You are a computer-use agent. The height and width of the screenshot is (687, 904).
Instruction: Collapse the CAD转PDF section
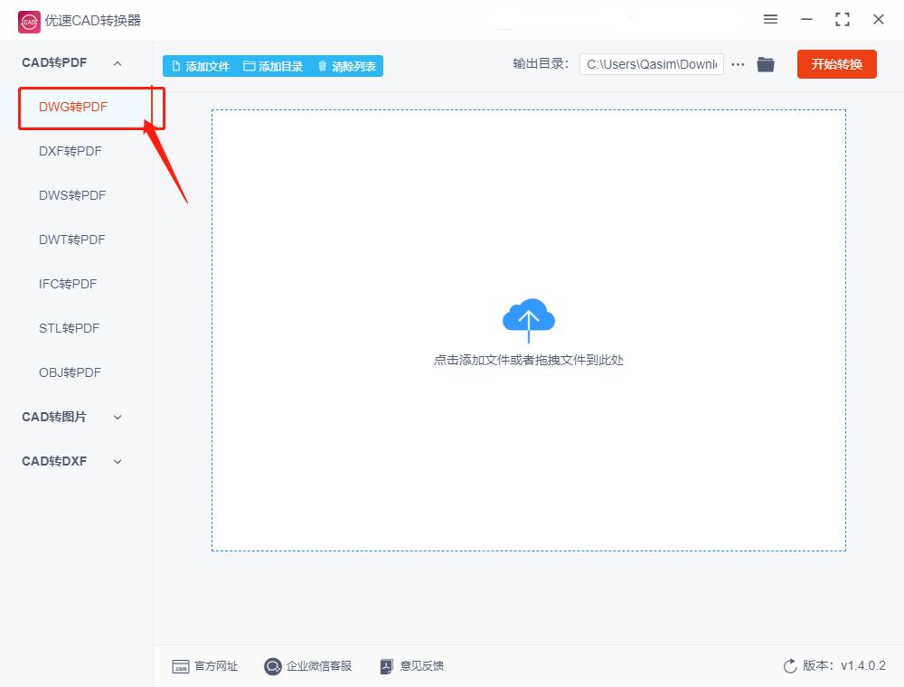point(116,62)
